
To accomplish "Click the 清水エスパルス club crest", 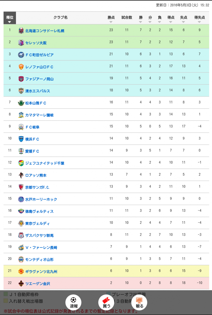I will click(x=21, y=91).
